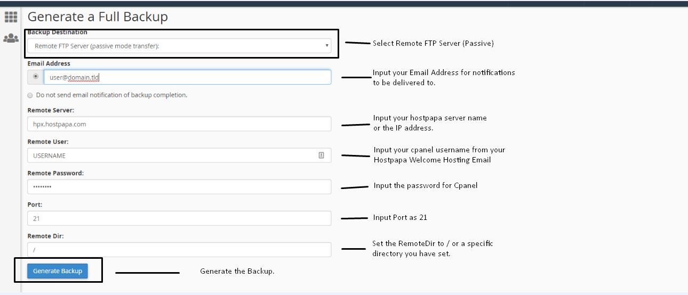This screenshot has height=295, width=688.
Task: Click the dropdown arrow on Remote FTP Server
Action: (326, 46)
